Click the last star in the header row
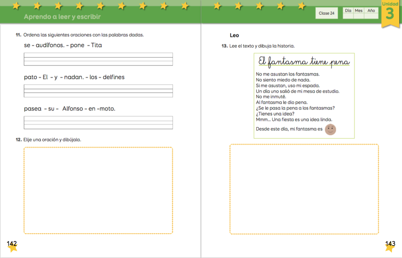The width and height of the screenshot is (402, 258). pyautogui.click(x=302, y=6)
